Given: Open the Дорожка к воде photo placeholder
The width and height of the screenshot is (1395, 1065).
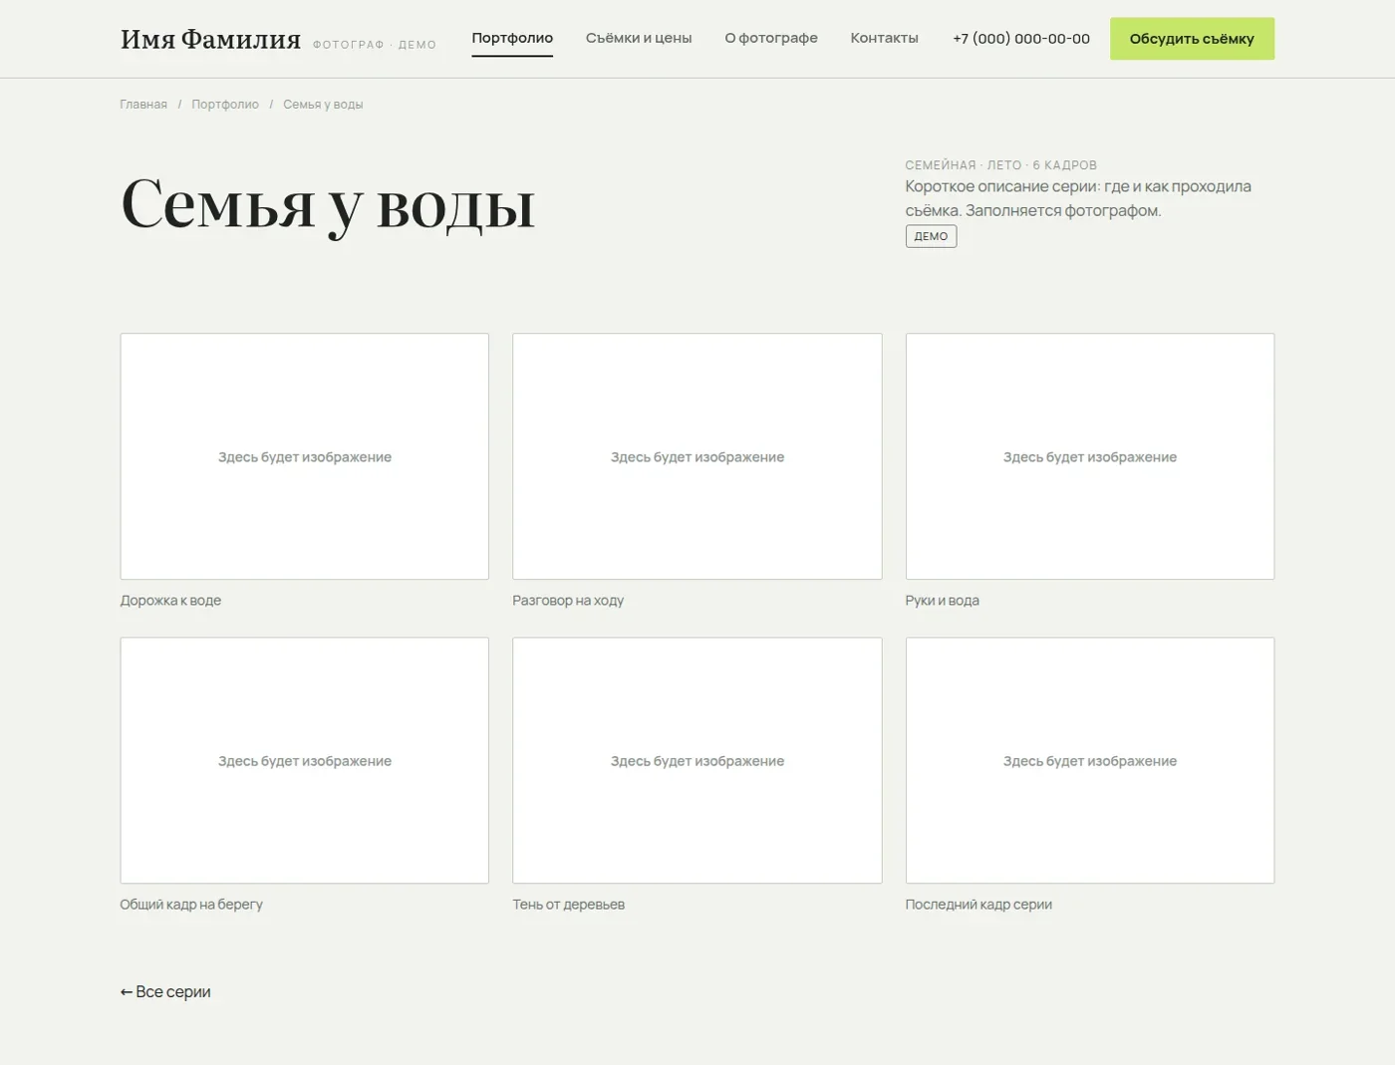Looking at the screenshot, I should [x=305, y=456].
